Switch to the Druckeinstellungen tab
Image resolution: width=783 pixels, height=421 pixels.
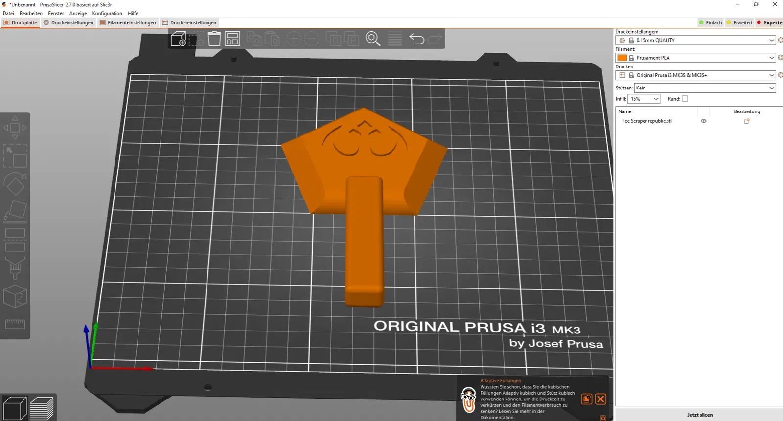pyautogui.click(x=69, y=22)
